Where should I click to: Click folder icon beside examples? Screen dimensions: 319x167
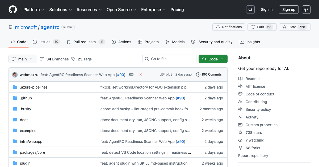coord(15,131)
